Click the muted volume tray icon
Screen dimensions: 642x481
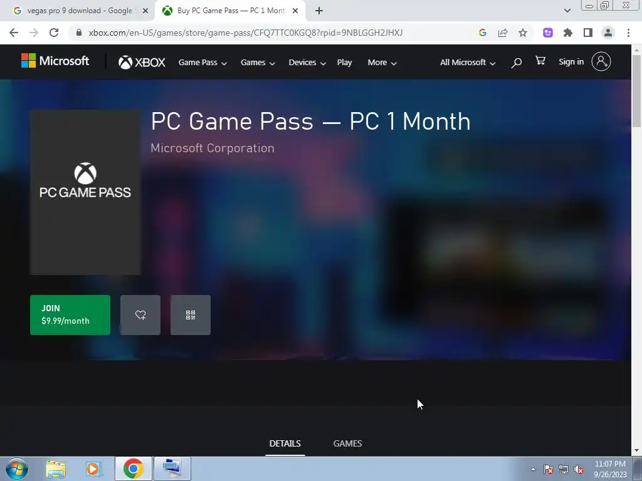coord(579,470)
